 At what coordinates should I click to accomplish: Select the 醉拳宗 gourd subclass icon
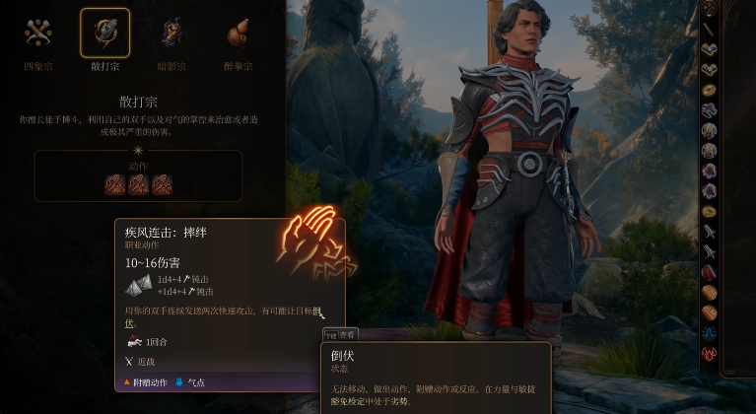point(238,33)
